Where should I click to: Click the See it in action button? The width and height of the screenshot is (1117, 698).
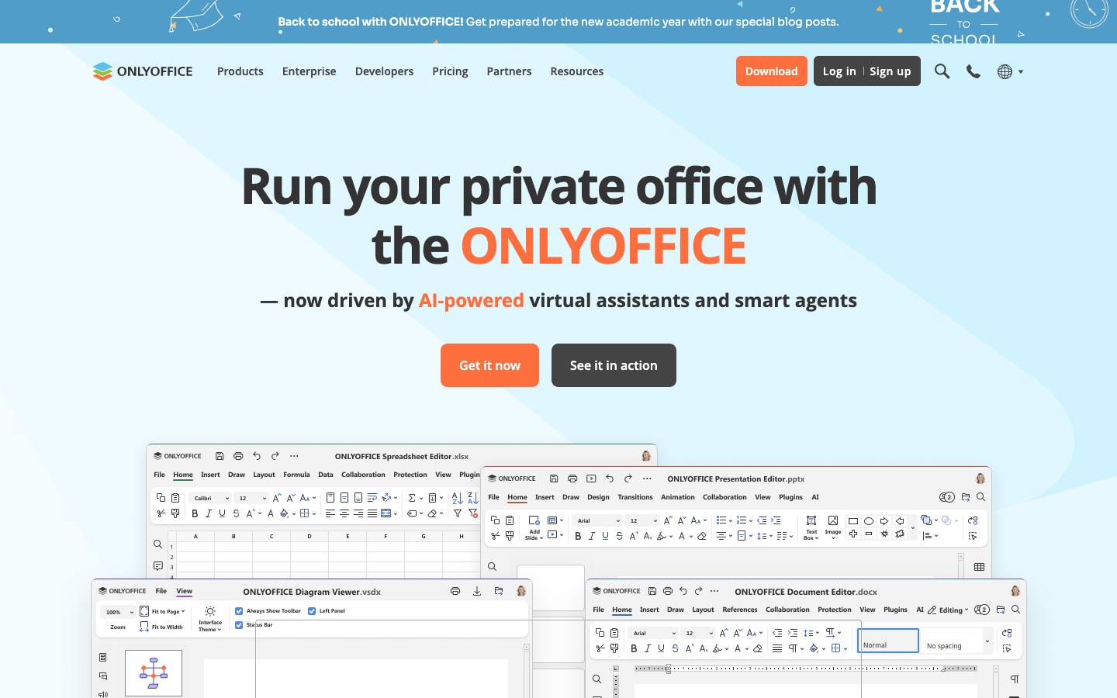point(614,365)
